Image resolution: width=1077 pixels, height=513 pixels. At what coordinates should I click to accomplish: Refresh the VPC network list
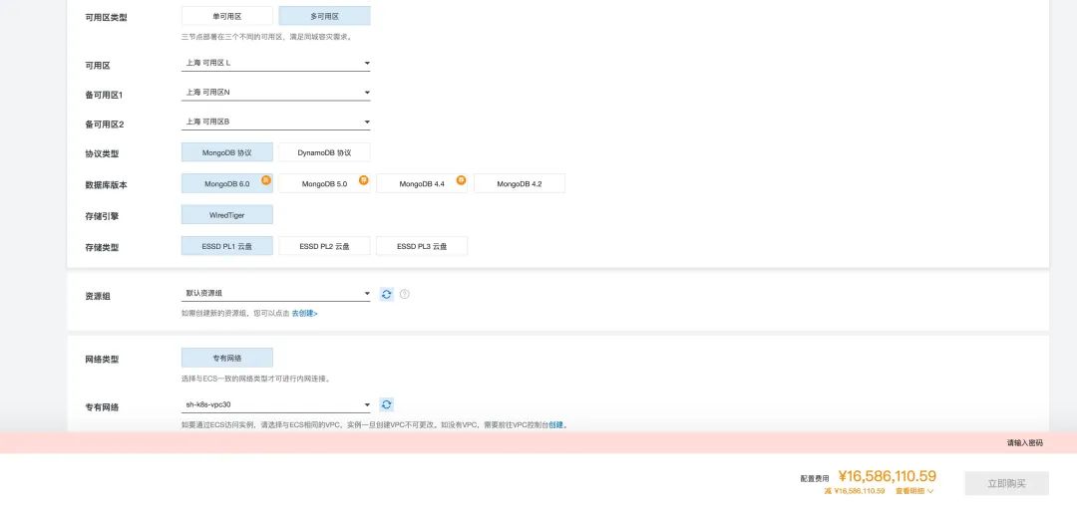click(387, 404)
